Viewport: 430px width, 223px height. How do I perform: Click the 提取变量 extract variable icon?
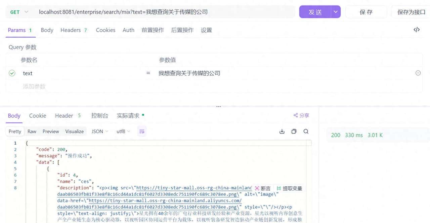tap(278, 188)
